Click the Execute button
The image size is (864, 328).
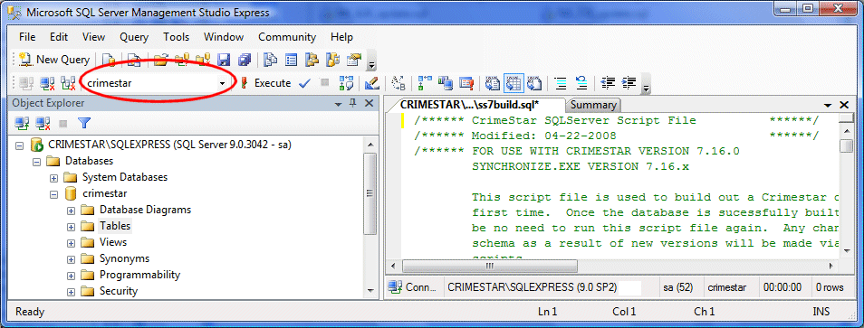265,83
